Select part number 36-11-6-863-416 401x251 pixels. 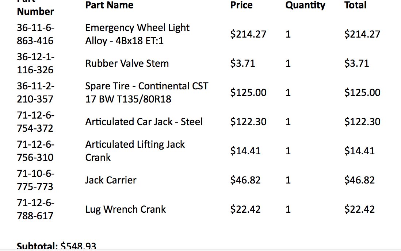35,34
